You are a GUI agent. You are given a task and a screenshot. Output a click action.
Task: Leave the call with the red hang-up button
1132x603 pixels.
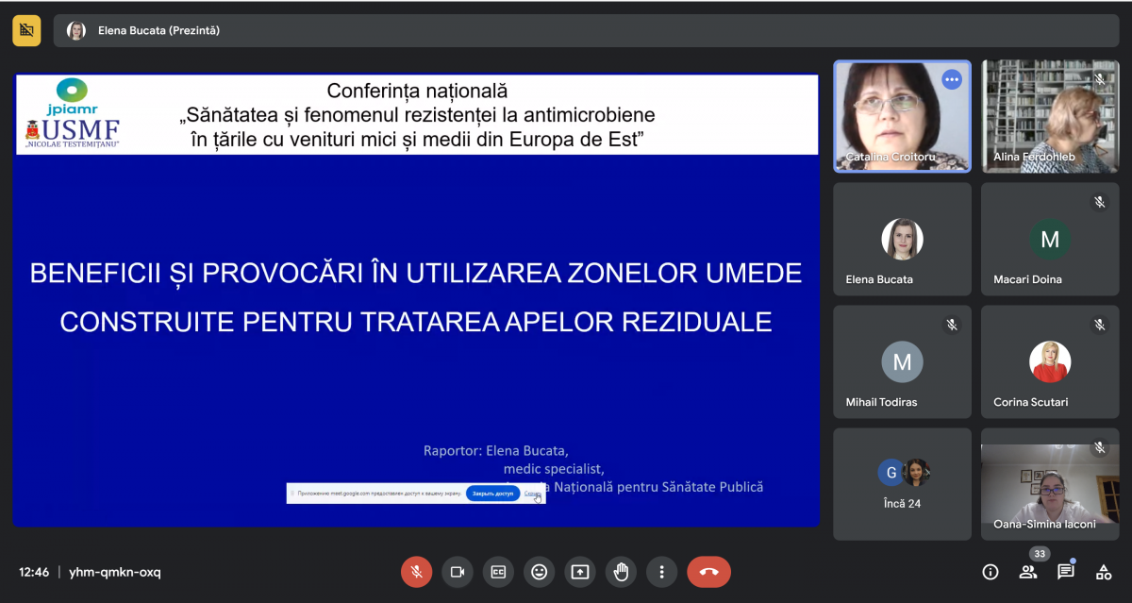pyautogui.click(x=708, y=572)
